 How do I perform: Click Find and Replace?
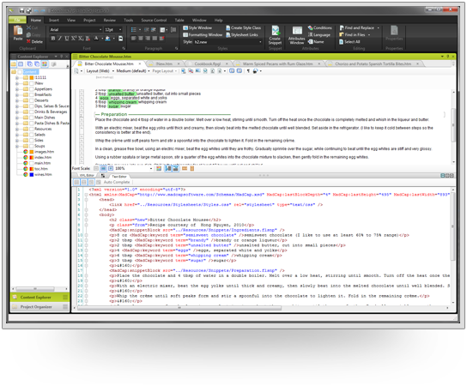[x=356, y=27]
